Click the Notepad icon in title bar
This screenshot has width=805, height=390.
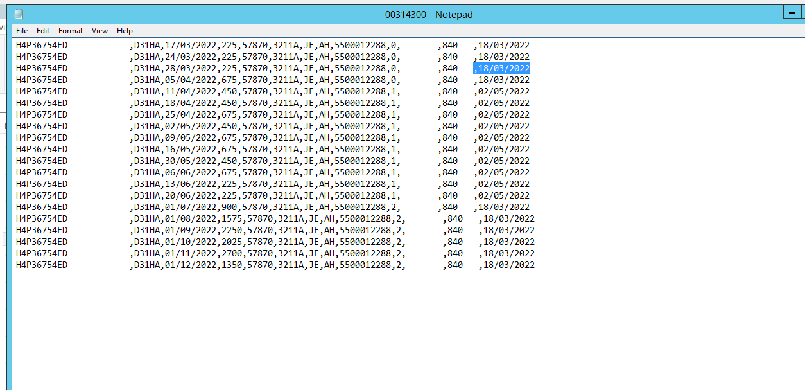tap(19, 14)
